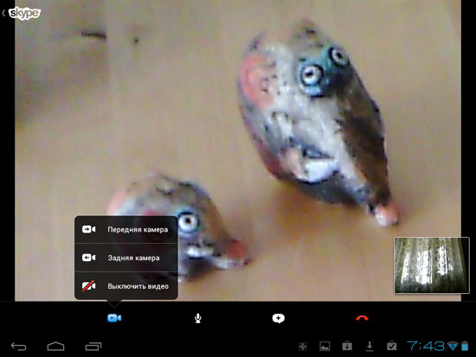End the call with red hangup button
Screen dimensions: 476x357
point(362,318)
